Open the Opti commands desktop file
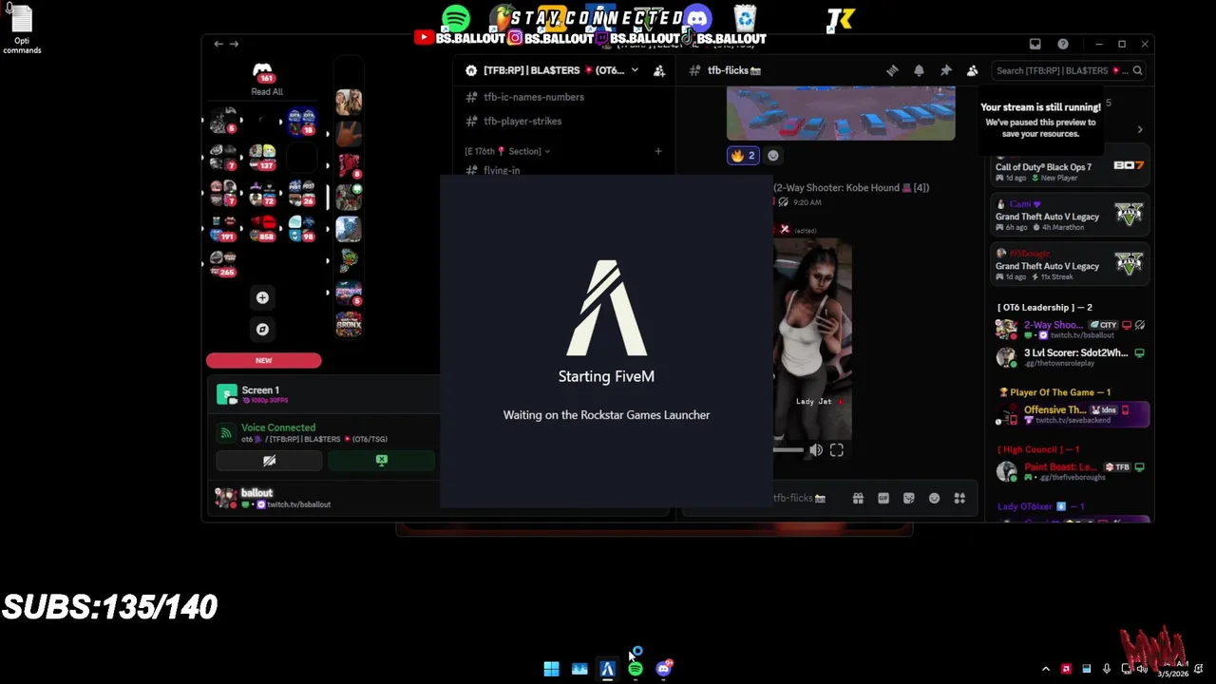1216x684 pixels. 21,29
